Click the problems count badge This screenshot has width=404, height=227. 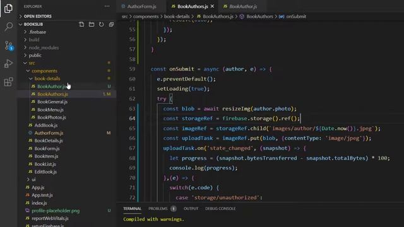(x=174, y=209)
